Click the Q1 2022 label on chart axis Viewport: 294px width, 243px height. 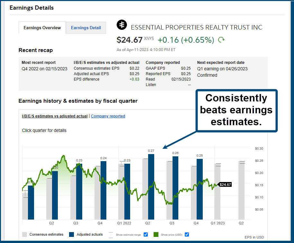(124, 223)
